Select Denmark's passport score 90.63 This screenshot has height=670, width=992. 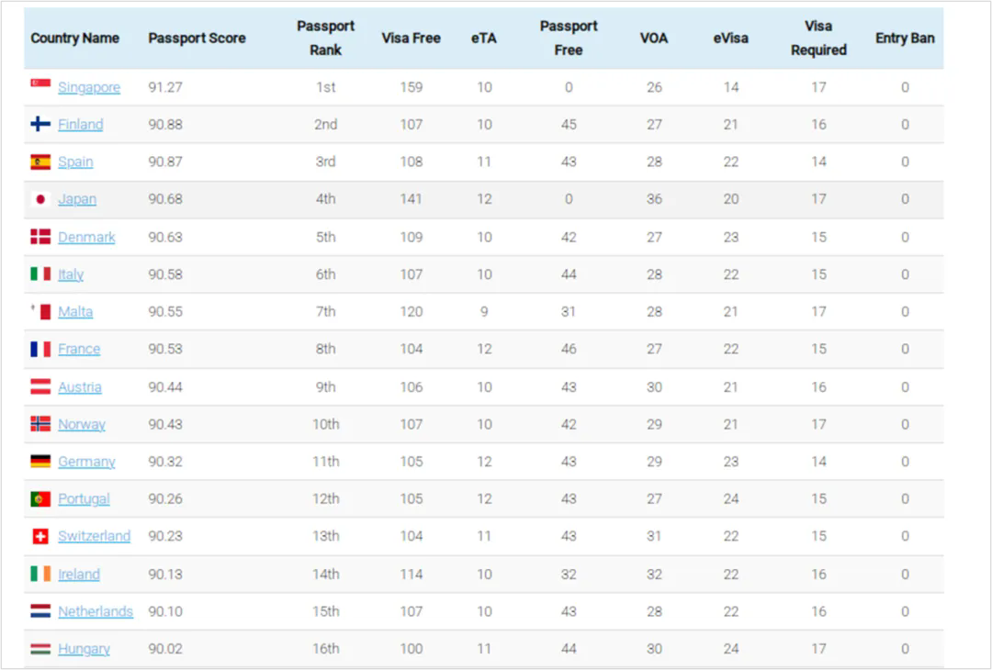pyautogui.click(x=165, y=237)
